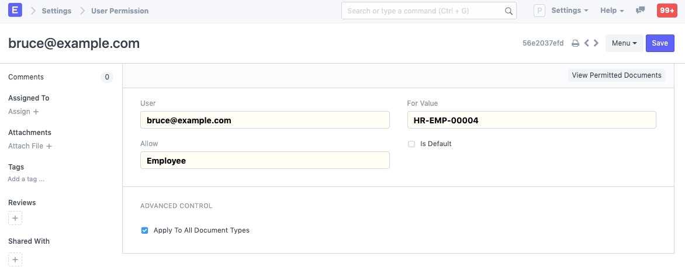Click the search magnifier icon
The width and height of the screenshot is (685, 270).
(x=508, y=11)
